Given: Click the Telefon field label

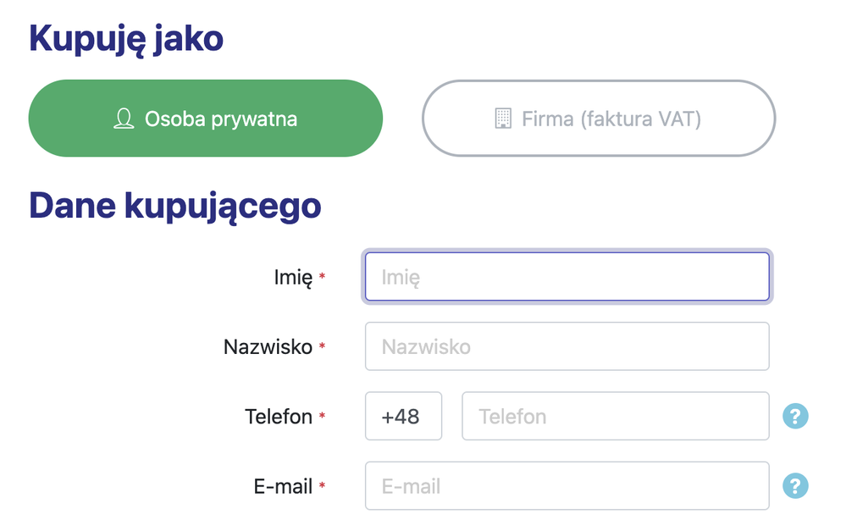Looking at the screenshot, I should coord(279,417).
